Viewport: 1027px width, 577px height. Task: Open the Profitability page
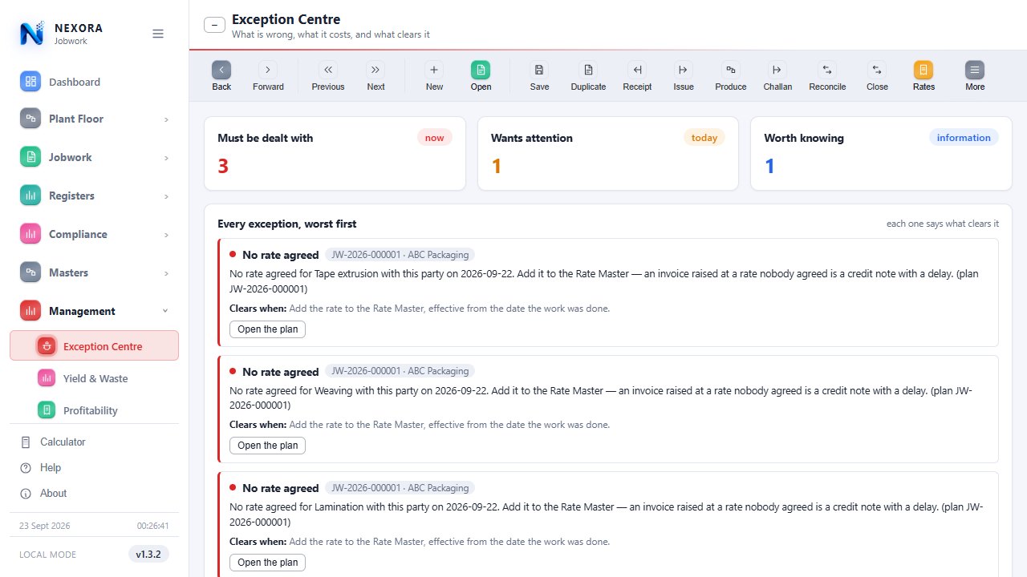tap(95, 410)
